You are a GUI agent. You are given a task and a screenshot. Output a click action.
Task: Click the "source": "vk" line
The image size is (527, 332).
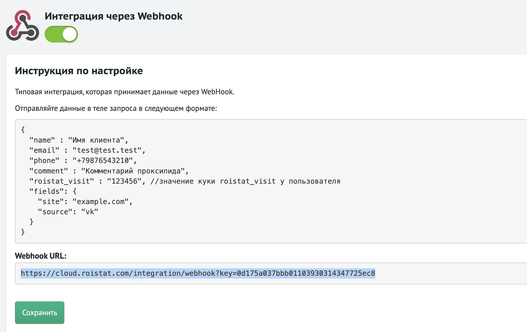pos(68,212)
